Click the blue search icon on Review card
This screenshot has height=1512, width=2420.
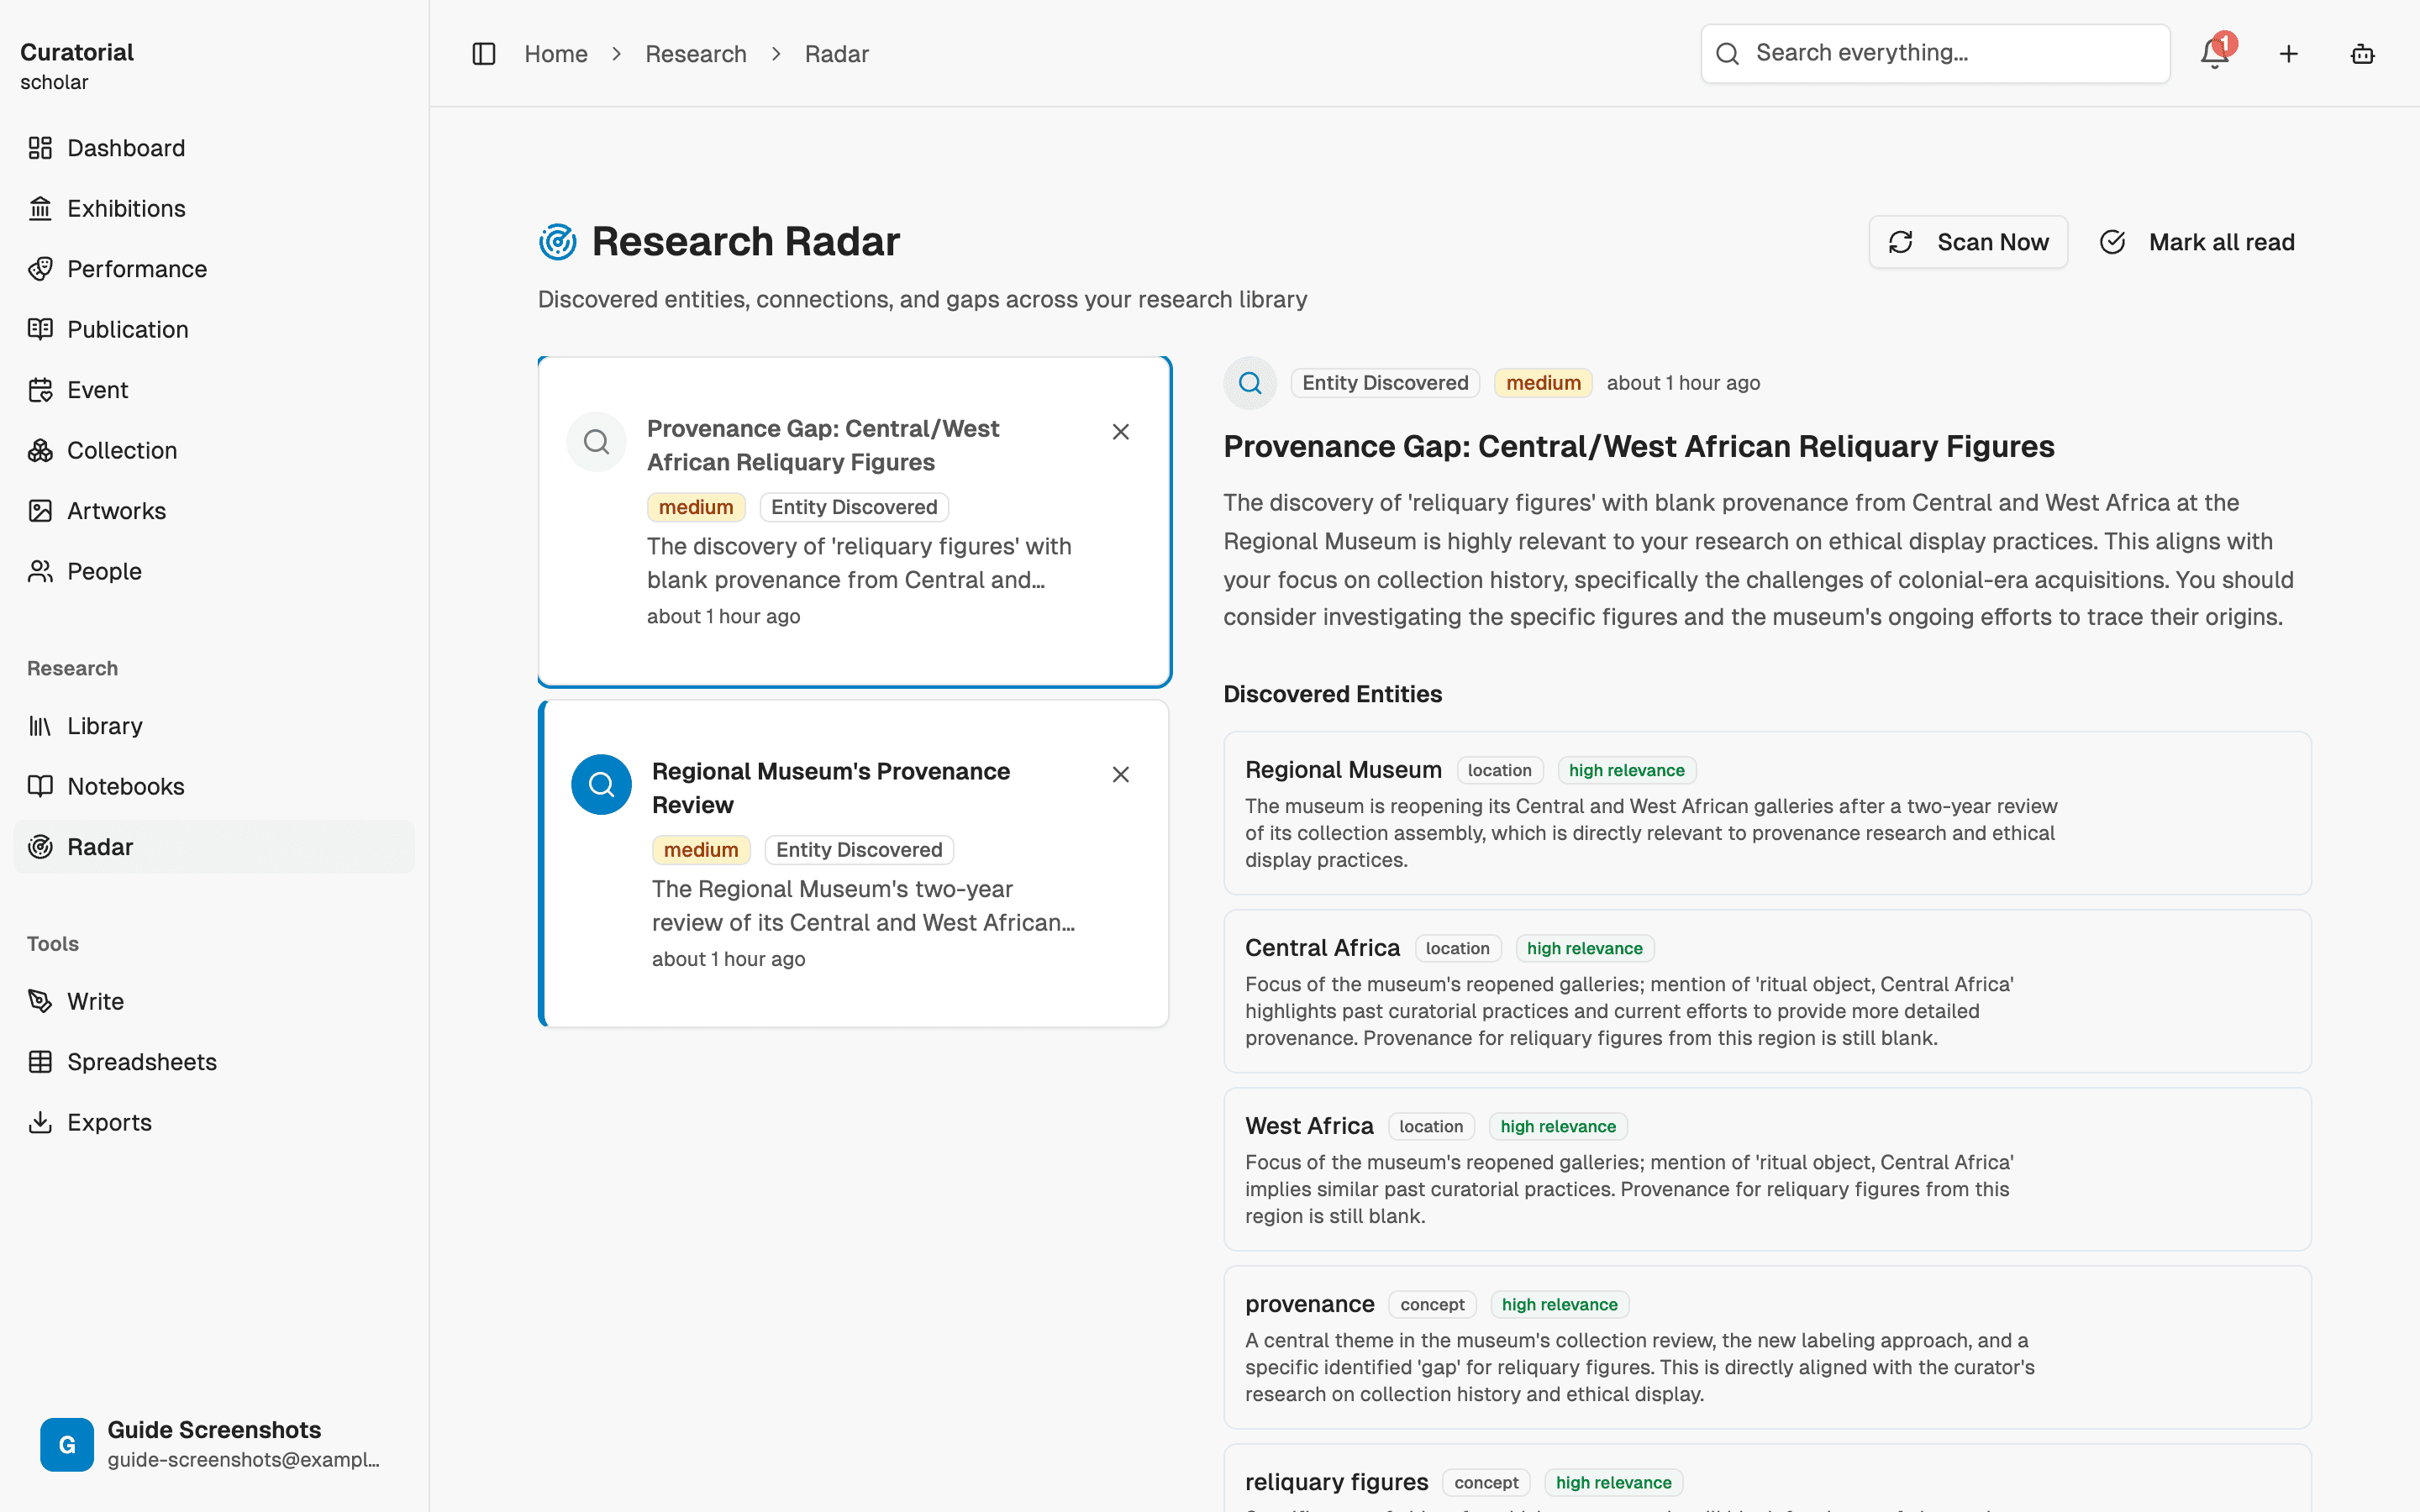601,785
